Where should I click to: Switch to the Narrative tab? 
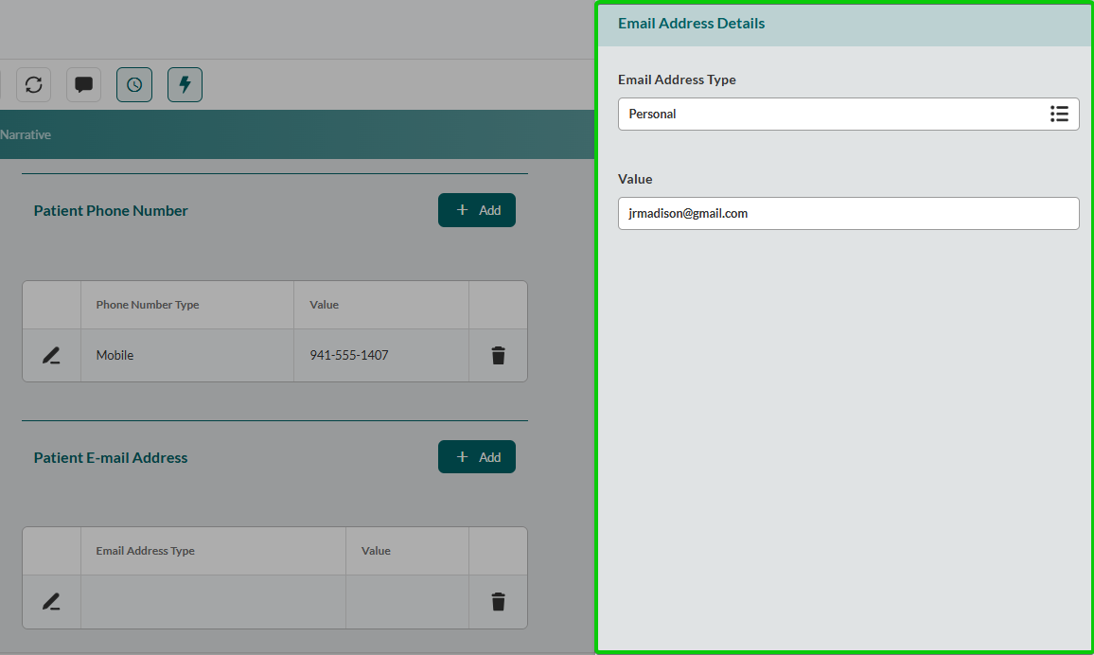(x=26, y=135)
